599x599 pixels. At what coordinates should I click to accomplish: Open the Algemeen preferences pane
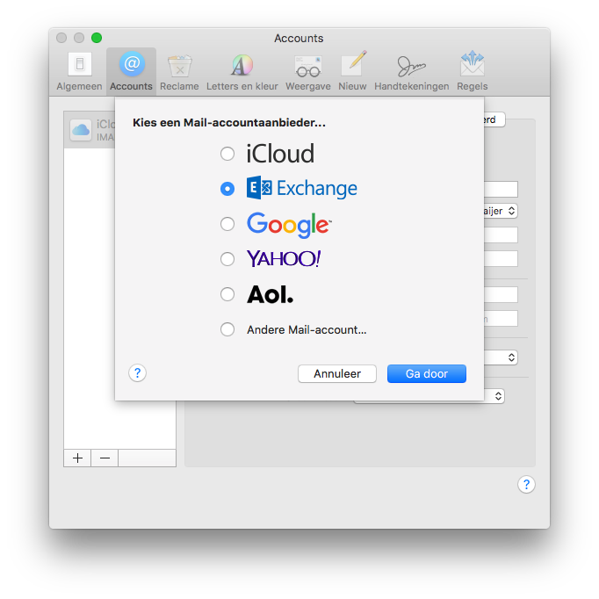tap(79, 71)
